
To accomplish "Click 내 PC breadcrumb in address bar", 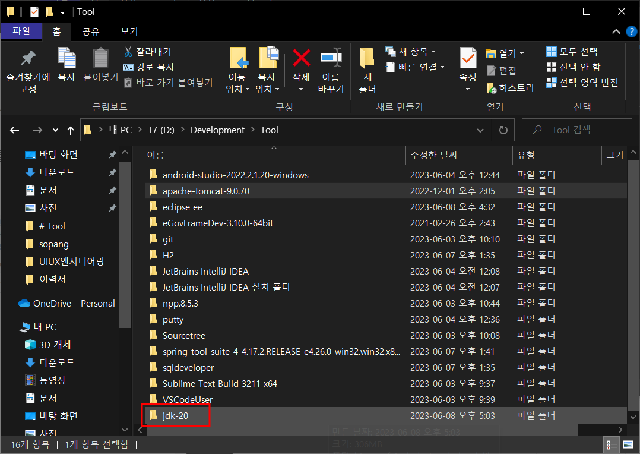I will 121,130.
